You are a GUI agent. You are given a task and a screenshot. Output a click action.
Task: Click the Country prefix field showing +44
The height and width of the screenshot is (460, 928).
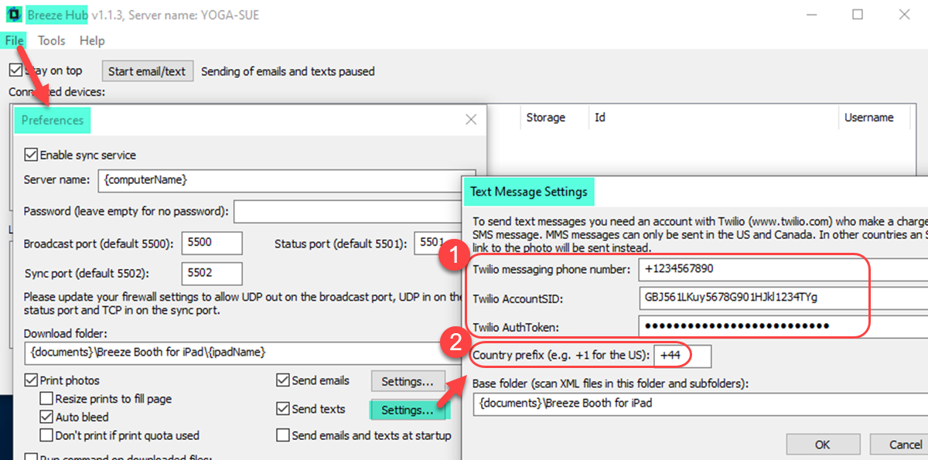(x=683, y=356)
